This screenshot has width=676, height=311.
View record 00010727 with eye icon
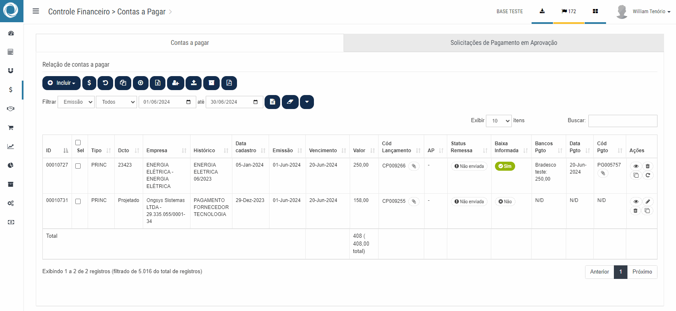(x=636, y=166)
